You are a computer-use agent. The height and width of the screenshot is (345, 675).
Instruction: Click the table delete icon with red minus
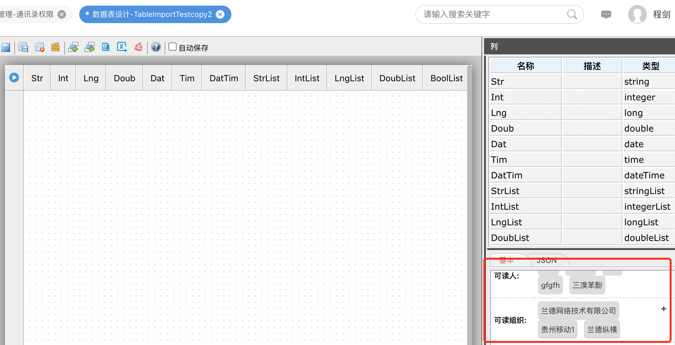coord(40,47)
